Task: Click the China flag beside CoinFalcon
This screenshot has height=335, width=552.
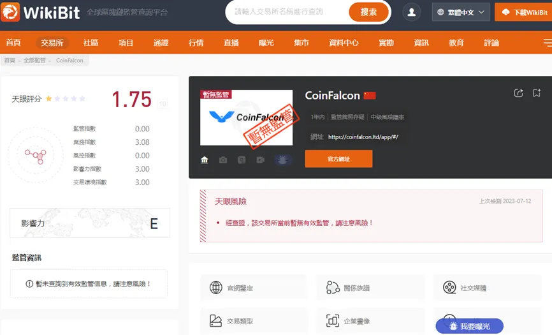Action: (x=370, y=96)
